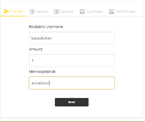Viewport: 145px width, 122px height.
Task: Click the Unlock Points upload icon
Action: pyautogui.click(x=111, y=12)
